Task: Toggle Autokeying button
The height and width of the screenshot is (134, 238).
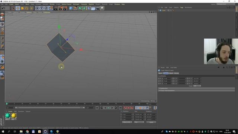Action: click(x=128, y=108)
